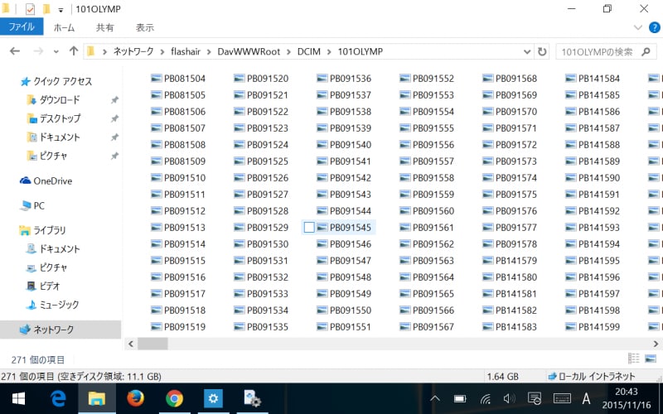Open Firefox from the taskbar
The height and width of the screenshot is (414, 663).
[135, 398]
